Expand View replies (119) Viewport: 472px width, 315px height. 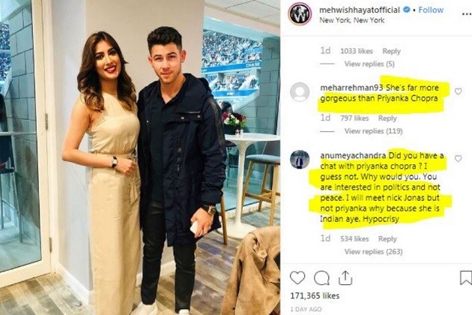(373, 131)
